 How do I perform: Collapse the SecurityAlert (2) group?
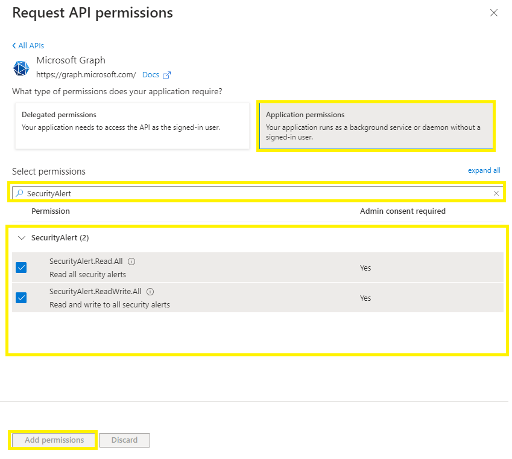(x=22, y=238)
